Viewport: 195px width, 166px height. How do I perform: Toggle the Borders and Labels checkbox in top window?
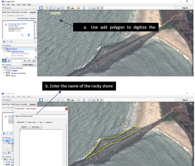(x=7, y=73)
